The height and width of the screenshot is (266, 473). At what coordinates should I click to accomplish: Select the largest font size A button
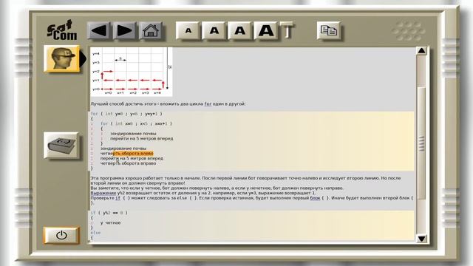click(x=266, y=30)
